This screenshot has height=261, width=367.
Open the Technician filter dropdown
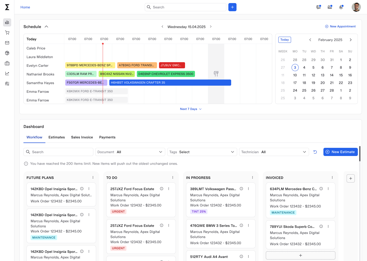click(x=274, y=152)
